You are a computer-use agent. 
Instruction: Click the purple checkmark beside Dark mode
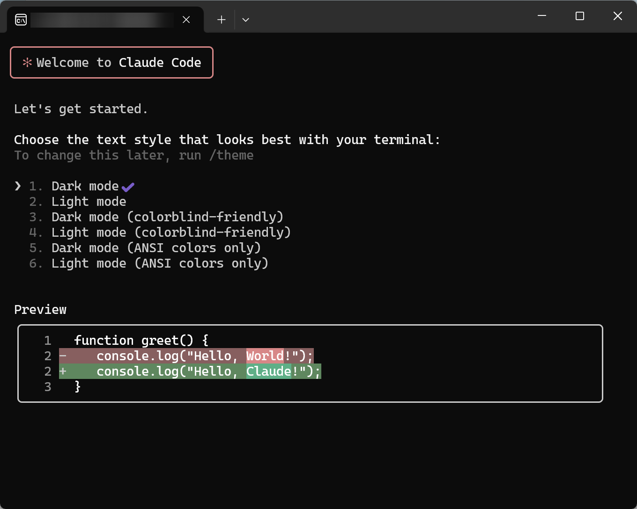click(x=128, y=187)
